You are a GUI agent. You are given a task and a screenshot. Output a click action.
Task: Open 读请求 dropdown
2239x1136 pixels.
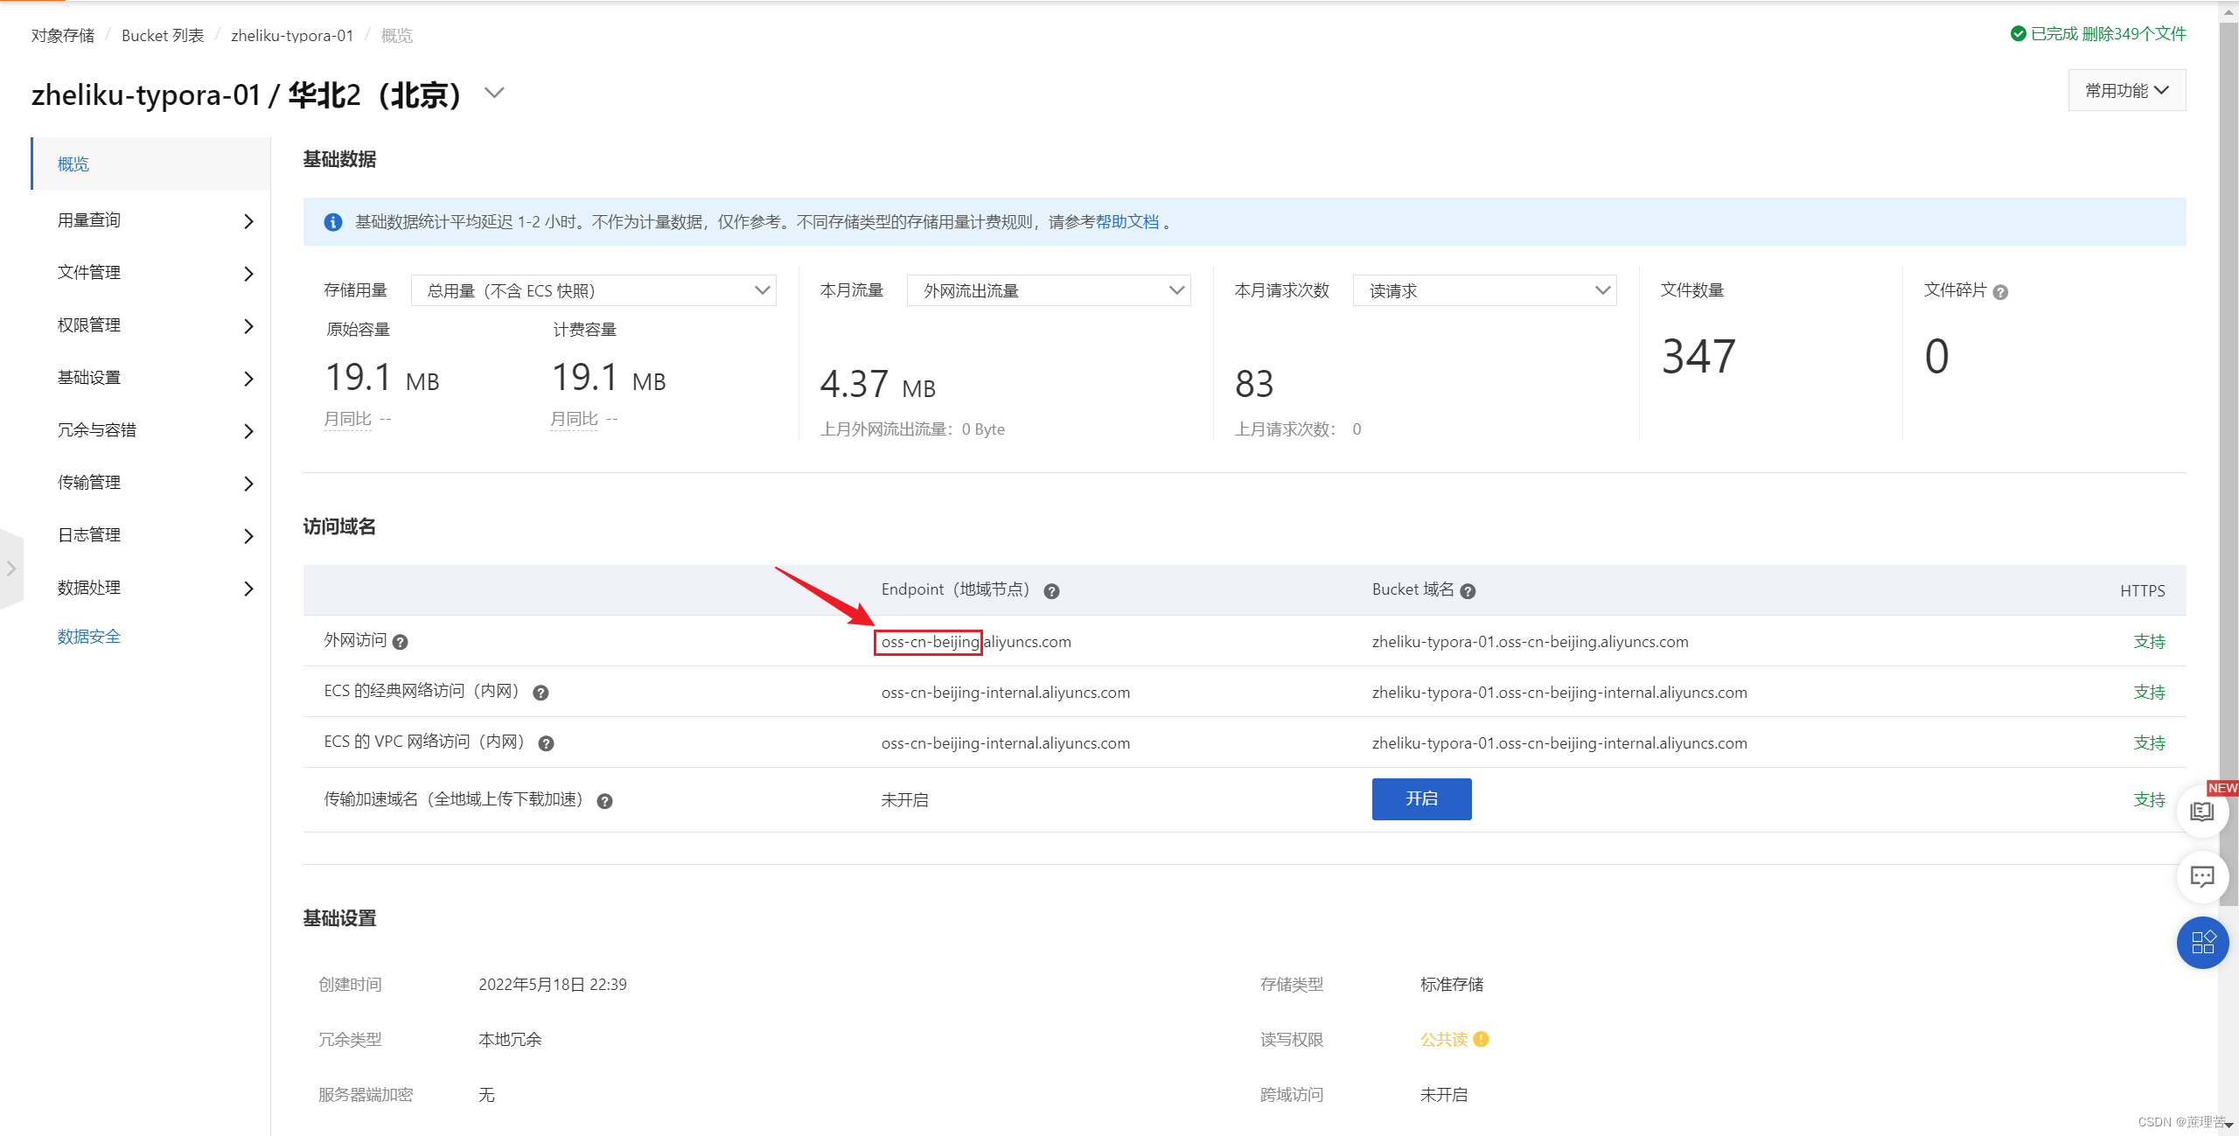tap(1484, 290)
